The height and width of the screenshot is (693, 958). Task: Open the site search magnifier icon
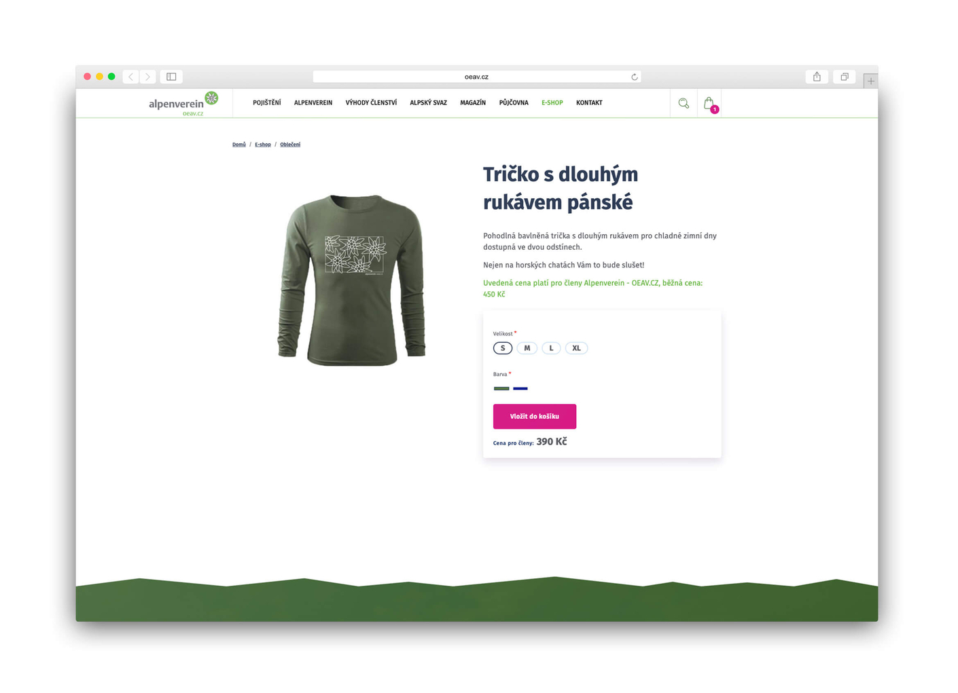(x=684, y=103)
